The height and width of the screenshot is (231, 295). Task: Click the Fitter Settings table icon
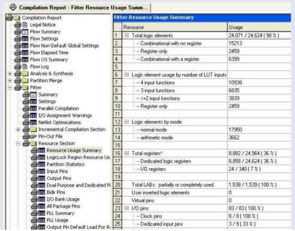tap(33, 102)
